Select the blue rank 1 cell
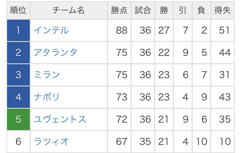 coord(18,30)
